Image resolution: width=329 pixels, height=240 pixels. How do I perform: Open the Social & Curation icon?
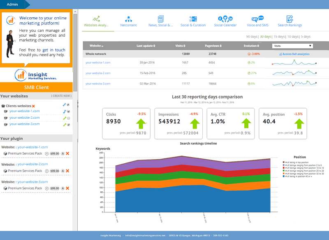tap(193, 19)
